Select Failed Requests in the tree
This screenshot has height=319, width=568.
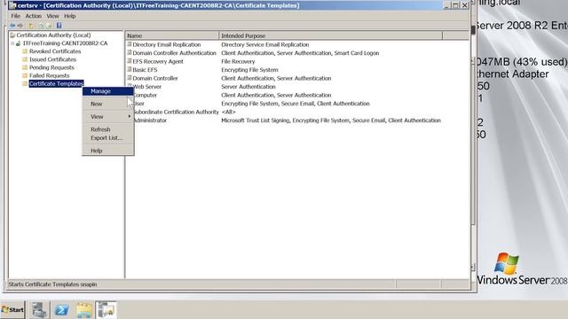click(50, 75)
